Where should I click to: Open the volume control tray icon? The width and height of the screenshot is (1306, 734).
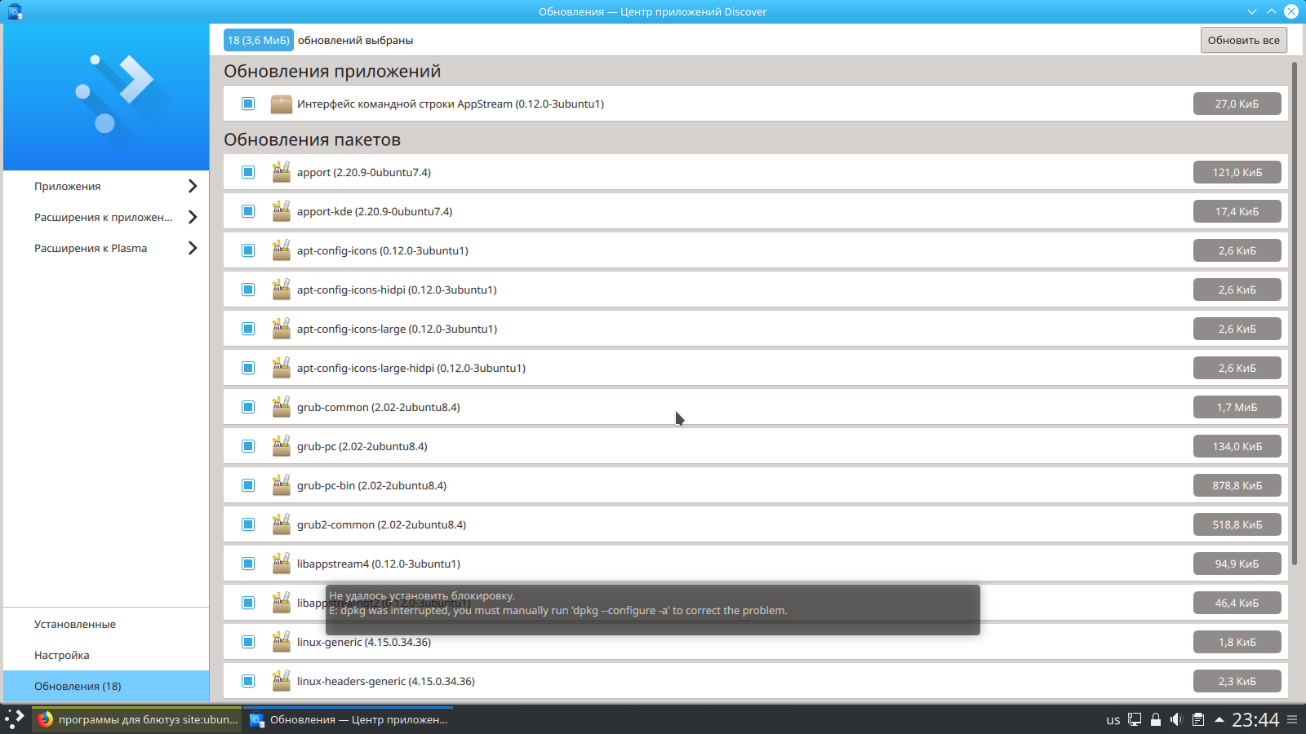tap(1176, 719)
